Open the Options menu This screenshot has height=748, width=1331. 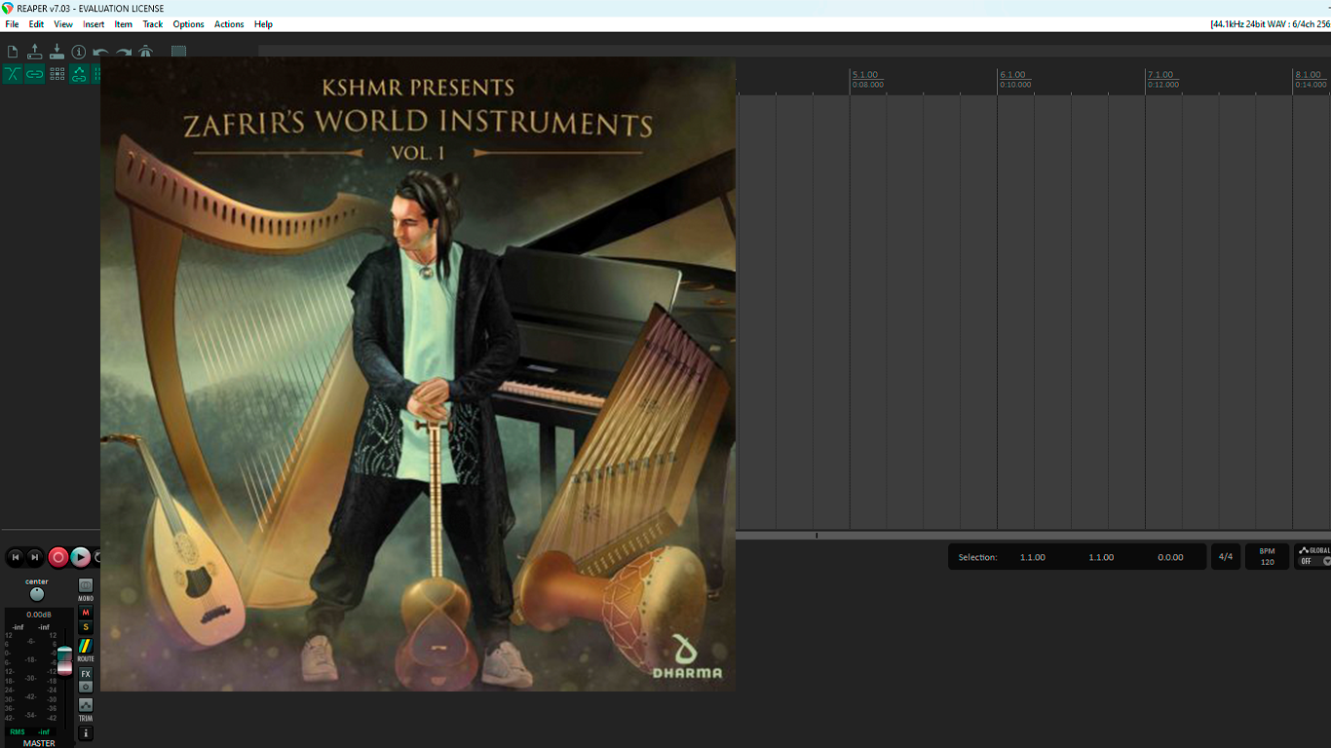[188, 24]
